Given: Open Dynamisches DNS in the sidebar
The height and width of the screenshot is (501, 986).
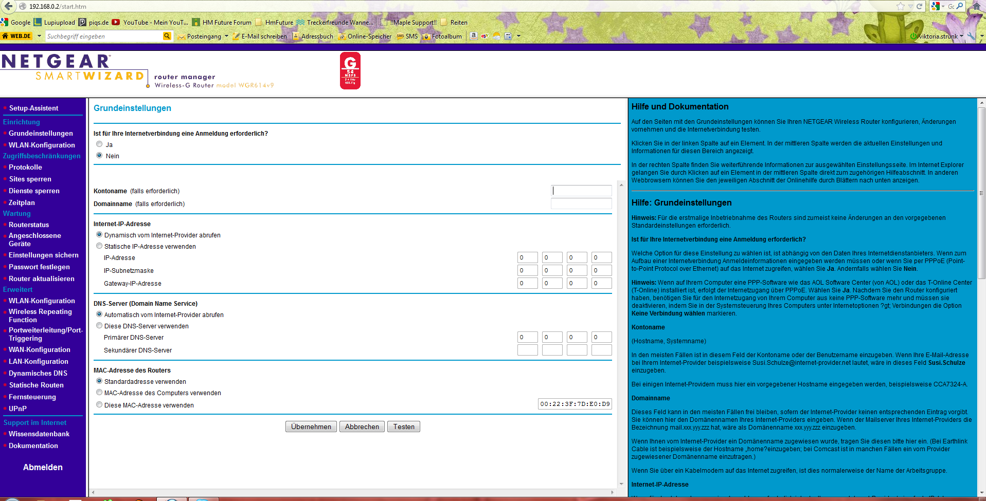Looking at the screenshot, I should pyautogui.click(x=38, y=373).
